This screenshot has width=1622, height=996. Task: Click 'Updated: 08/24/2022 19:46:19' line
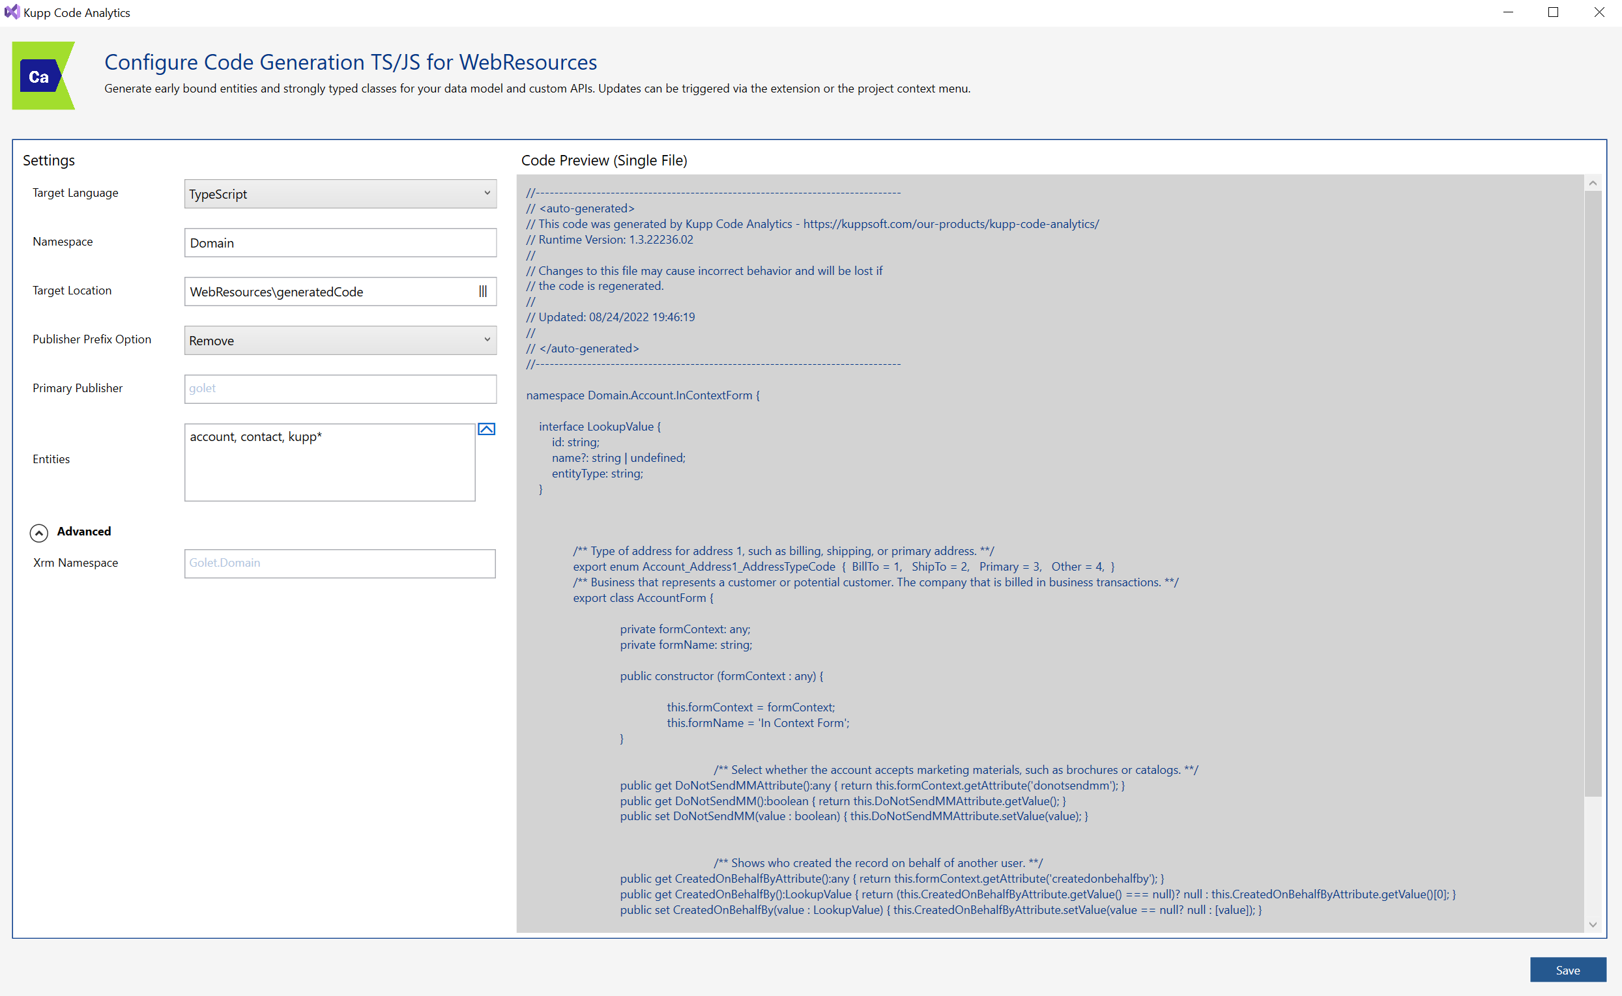pos(610,317)
